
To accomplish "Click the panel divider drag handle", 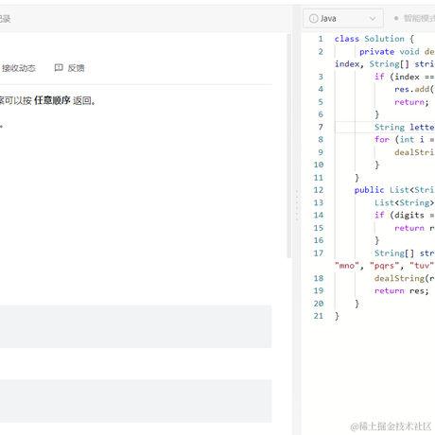I will [x=297, y=205].
